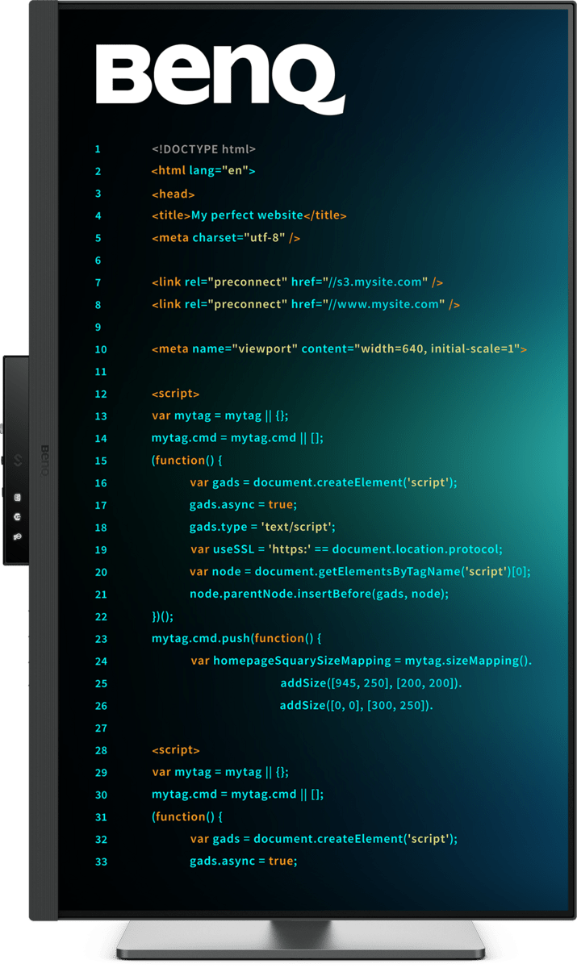Click the "gads.type = 'text/script';" line
Screen dimensions: 577x968
pos(262,527)
